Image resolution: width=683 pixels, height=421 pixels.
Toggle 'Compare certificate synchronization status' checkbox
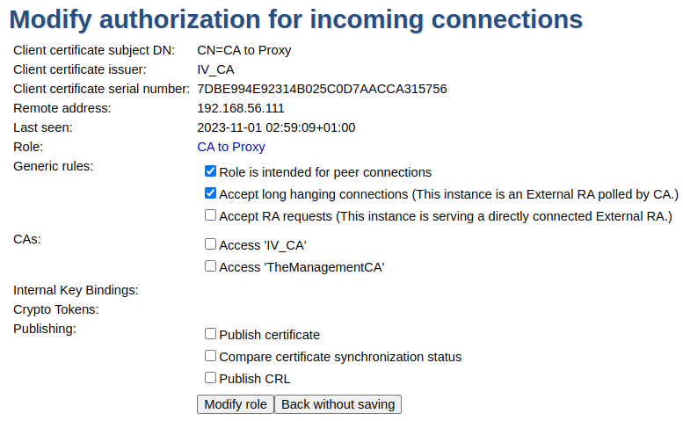(x=210, y=356)
